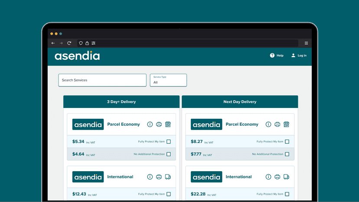The image size is (359, 202).
Task: Click shop drop-off icon on 3 Day+ Parcel Economy
Action: click(168, 124)
